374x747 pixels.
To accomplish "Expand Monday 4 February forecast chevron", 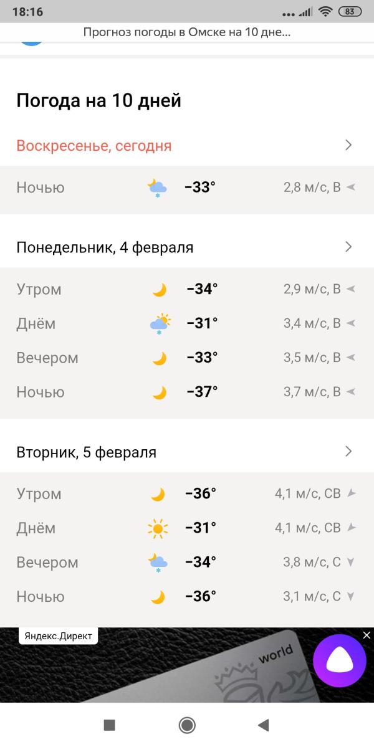I will coord(348,247).
